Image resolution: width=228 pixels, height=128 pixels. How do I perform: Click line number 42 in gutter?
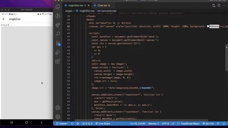(x=68, y=26)
